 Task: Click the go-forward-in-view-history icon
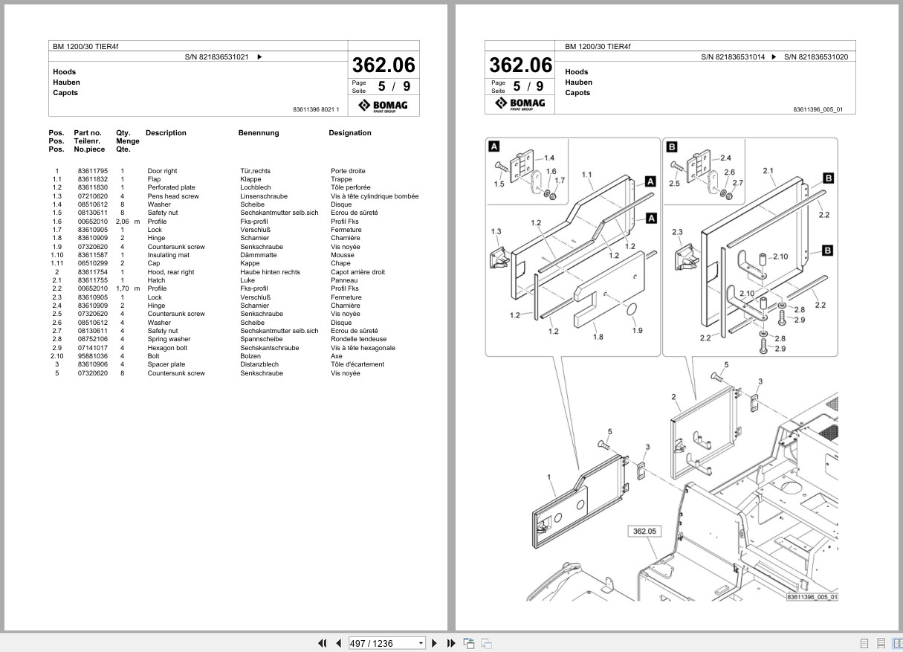(486, 643)
